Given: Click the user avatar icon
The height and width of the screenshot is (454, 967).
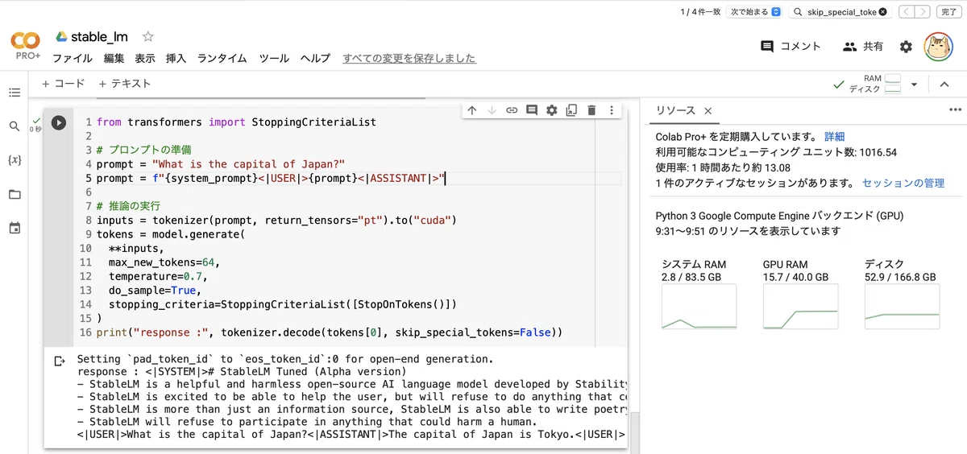Looking at the screenshot, I should click(938, 47).
